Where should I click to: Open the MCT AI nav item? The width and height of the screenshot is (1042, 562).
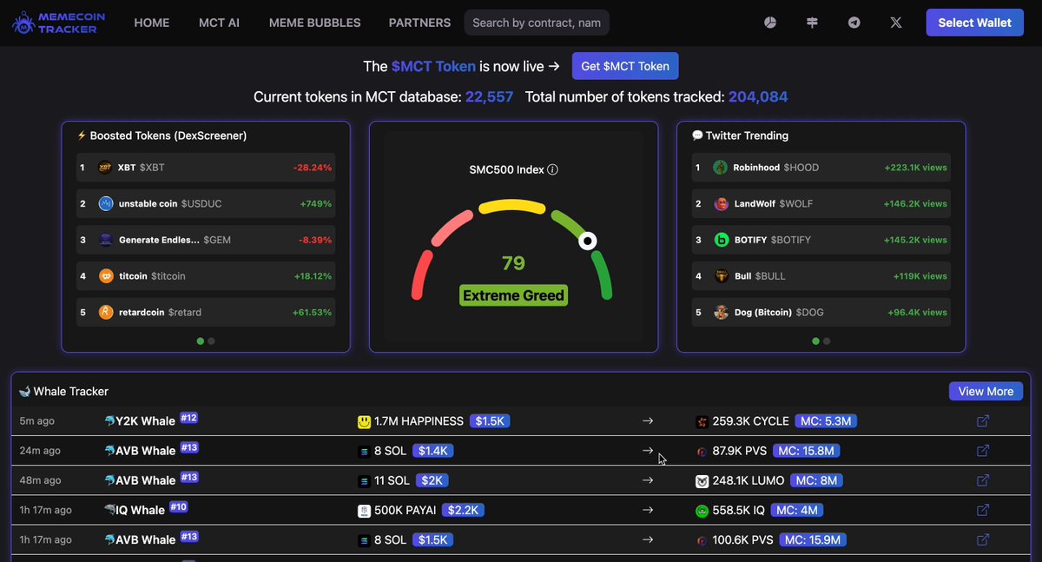click(220, 23)
